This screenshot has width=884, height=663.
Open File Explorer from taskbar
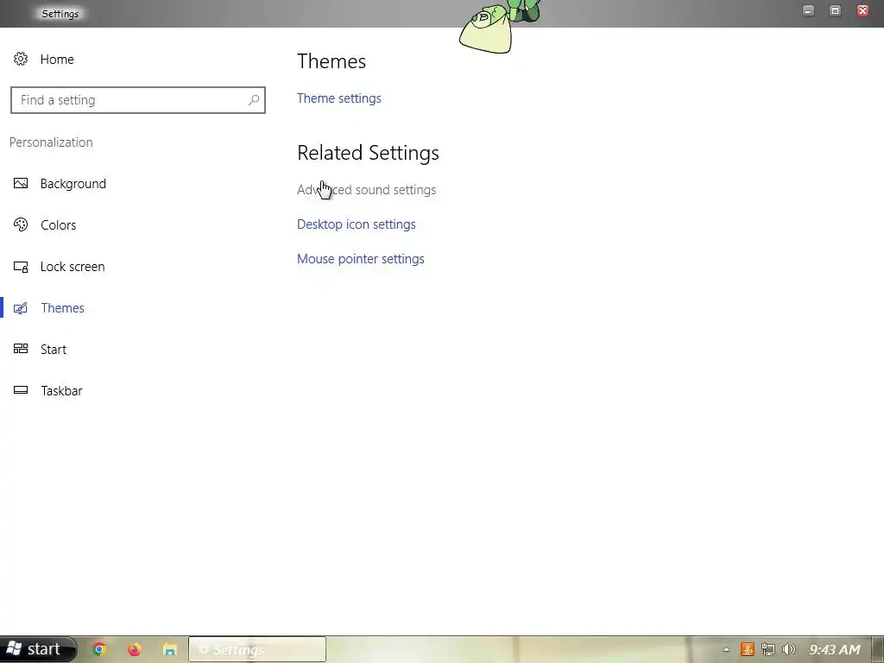pyautogui.click(x=170, y=649)
